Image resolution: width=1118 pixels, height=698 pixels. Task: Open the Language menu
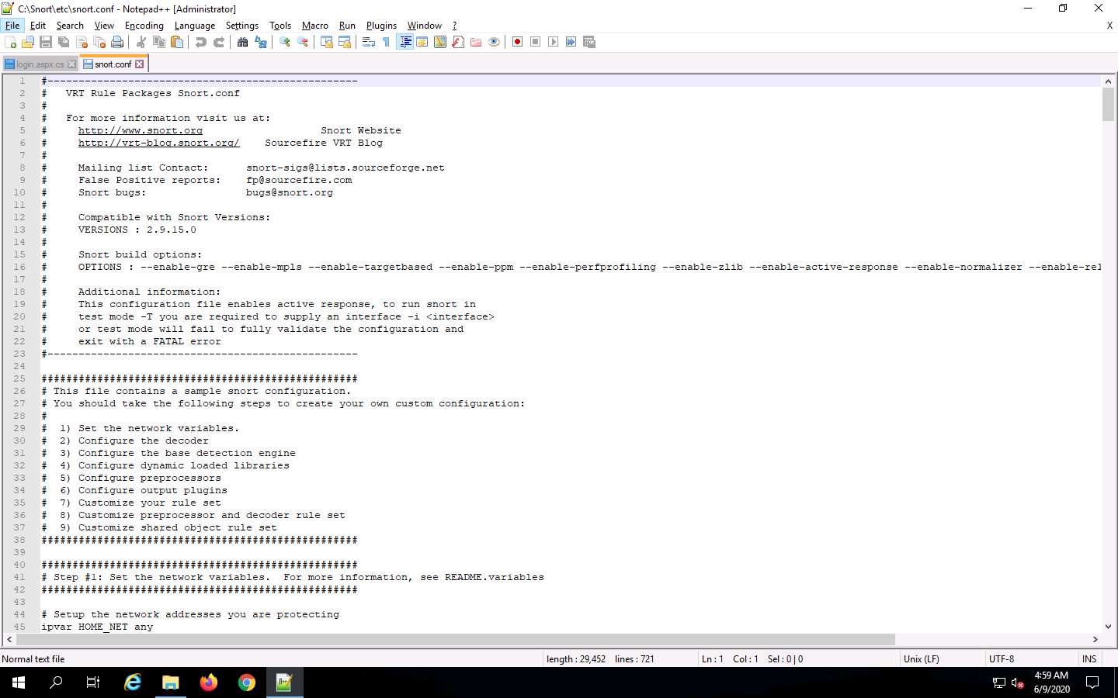195,26
